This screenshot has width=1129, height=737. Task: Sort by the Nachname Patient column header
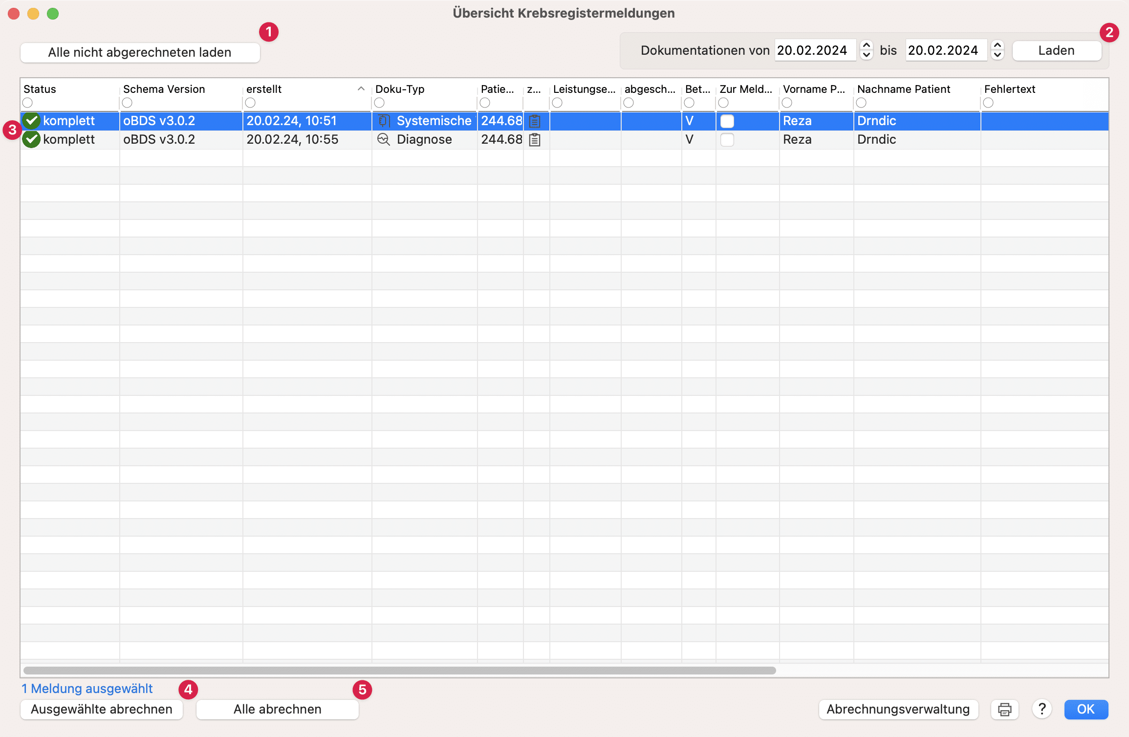pos(904,89)
